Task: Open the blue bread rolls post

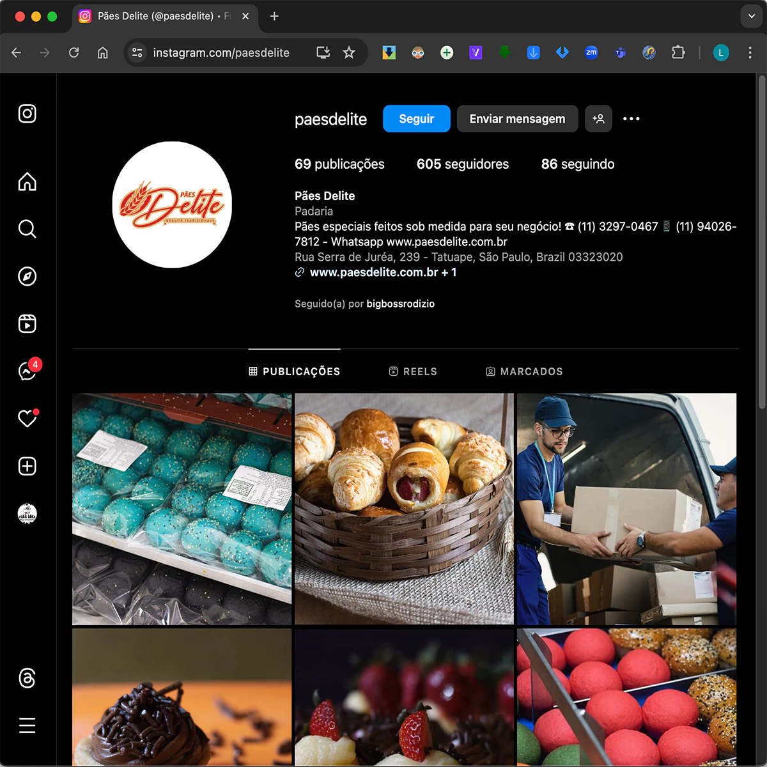Action: click(182, 509)
